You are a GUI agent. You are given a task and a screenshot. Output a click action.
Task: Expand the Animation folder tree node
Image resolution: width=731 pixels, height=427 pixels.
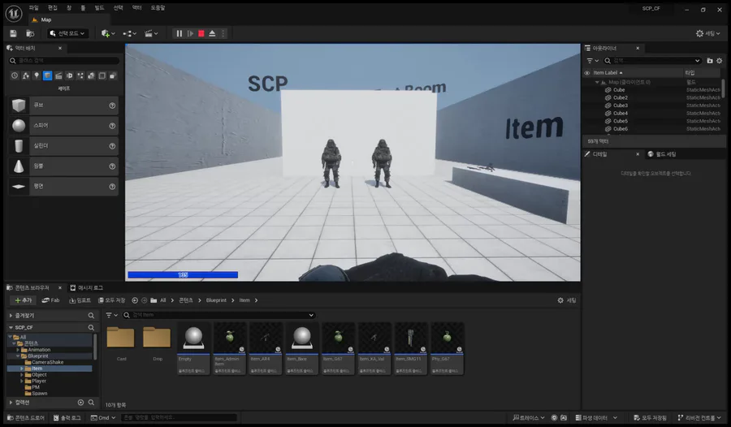tap(18, 350)
